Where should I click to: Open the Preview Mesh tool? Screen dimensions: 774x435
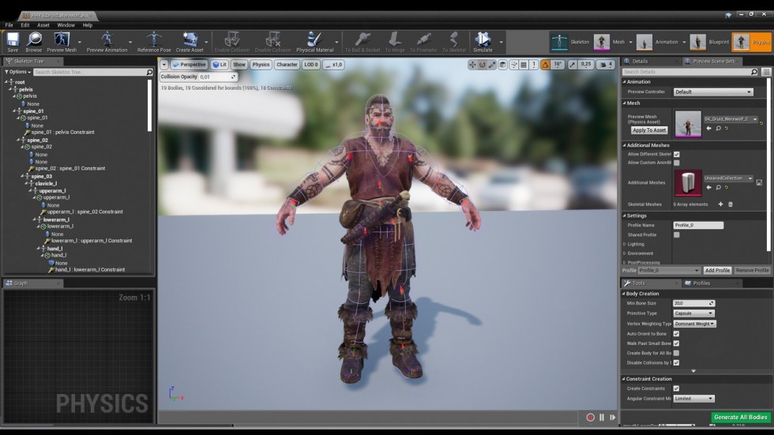pyautogui.click(x=62, y=39)
